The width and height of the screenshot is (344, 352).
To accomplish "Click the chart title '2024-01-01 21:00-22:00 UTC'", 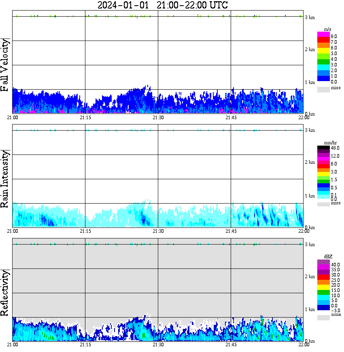I will 162,5.
